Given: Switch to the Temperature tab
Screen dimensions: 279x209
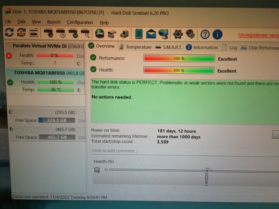Looking at the screenshot, I should (135, 47).
